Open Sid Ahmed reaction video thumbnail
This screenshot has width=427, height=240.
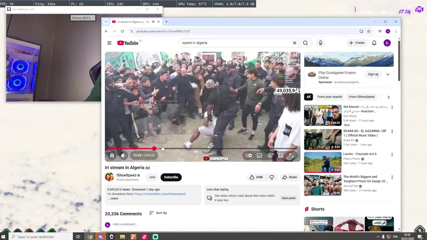pos(323,115)
